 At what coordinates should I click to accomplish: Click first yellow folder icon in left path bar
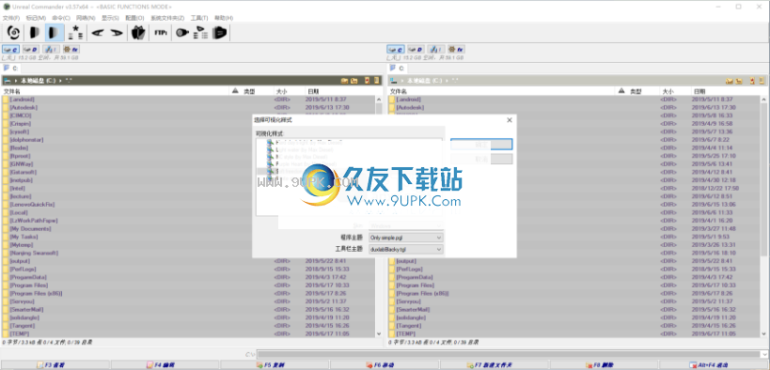pyautogui.click(x=345, y=81)
